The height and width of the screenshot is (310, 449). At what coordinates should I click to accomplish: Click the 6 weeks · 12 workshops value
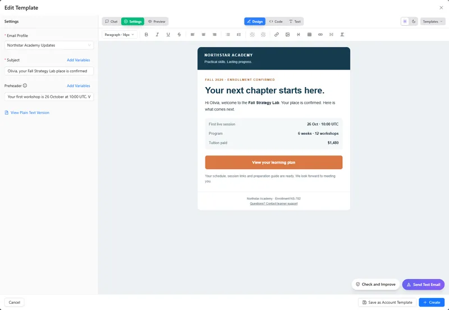click(318, 134)
